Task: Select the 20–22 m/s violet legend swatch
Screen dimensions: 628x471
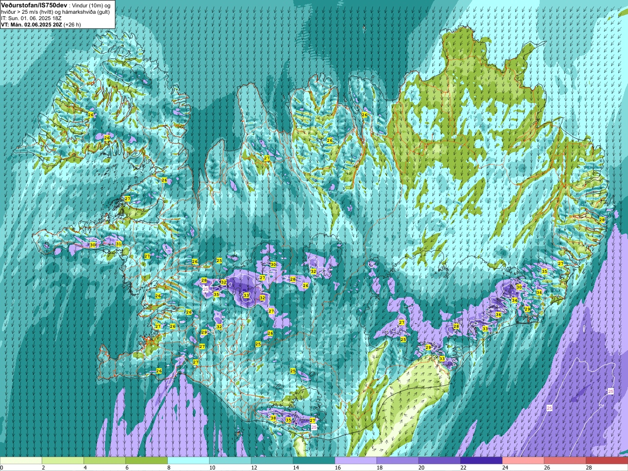Action: coord(440,461)
